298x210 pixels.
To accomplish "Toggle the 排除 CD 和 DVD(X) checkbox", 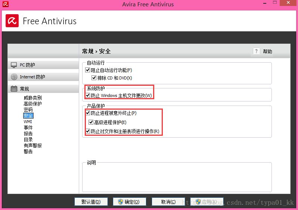I will coord(94,78).
